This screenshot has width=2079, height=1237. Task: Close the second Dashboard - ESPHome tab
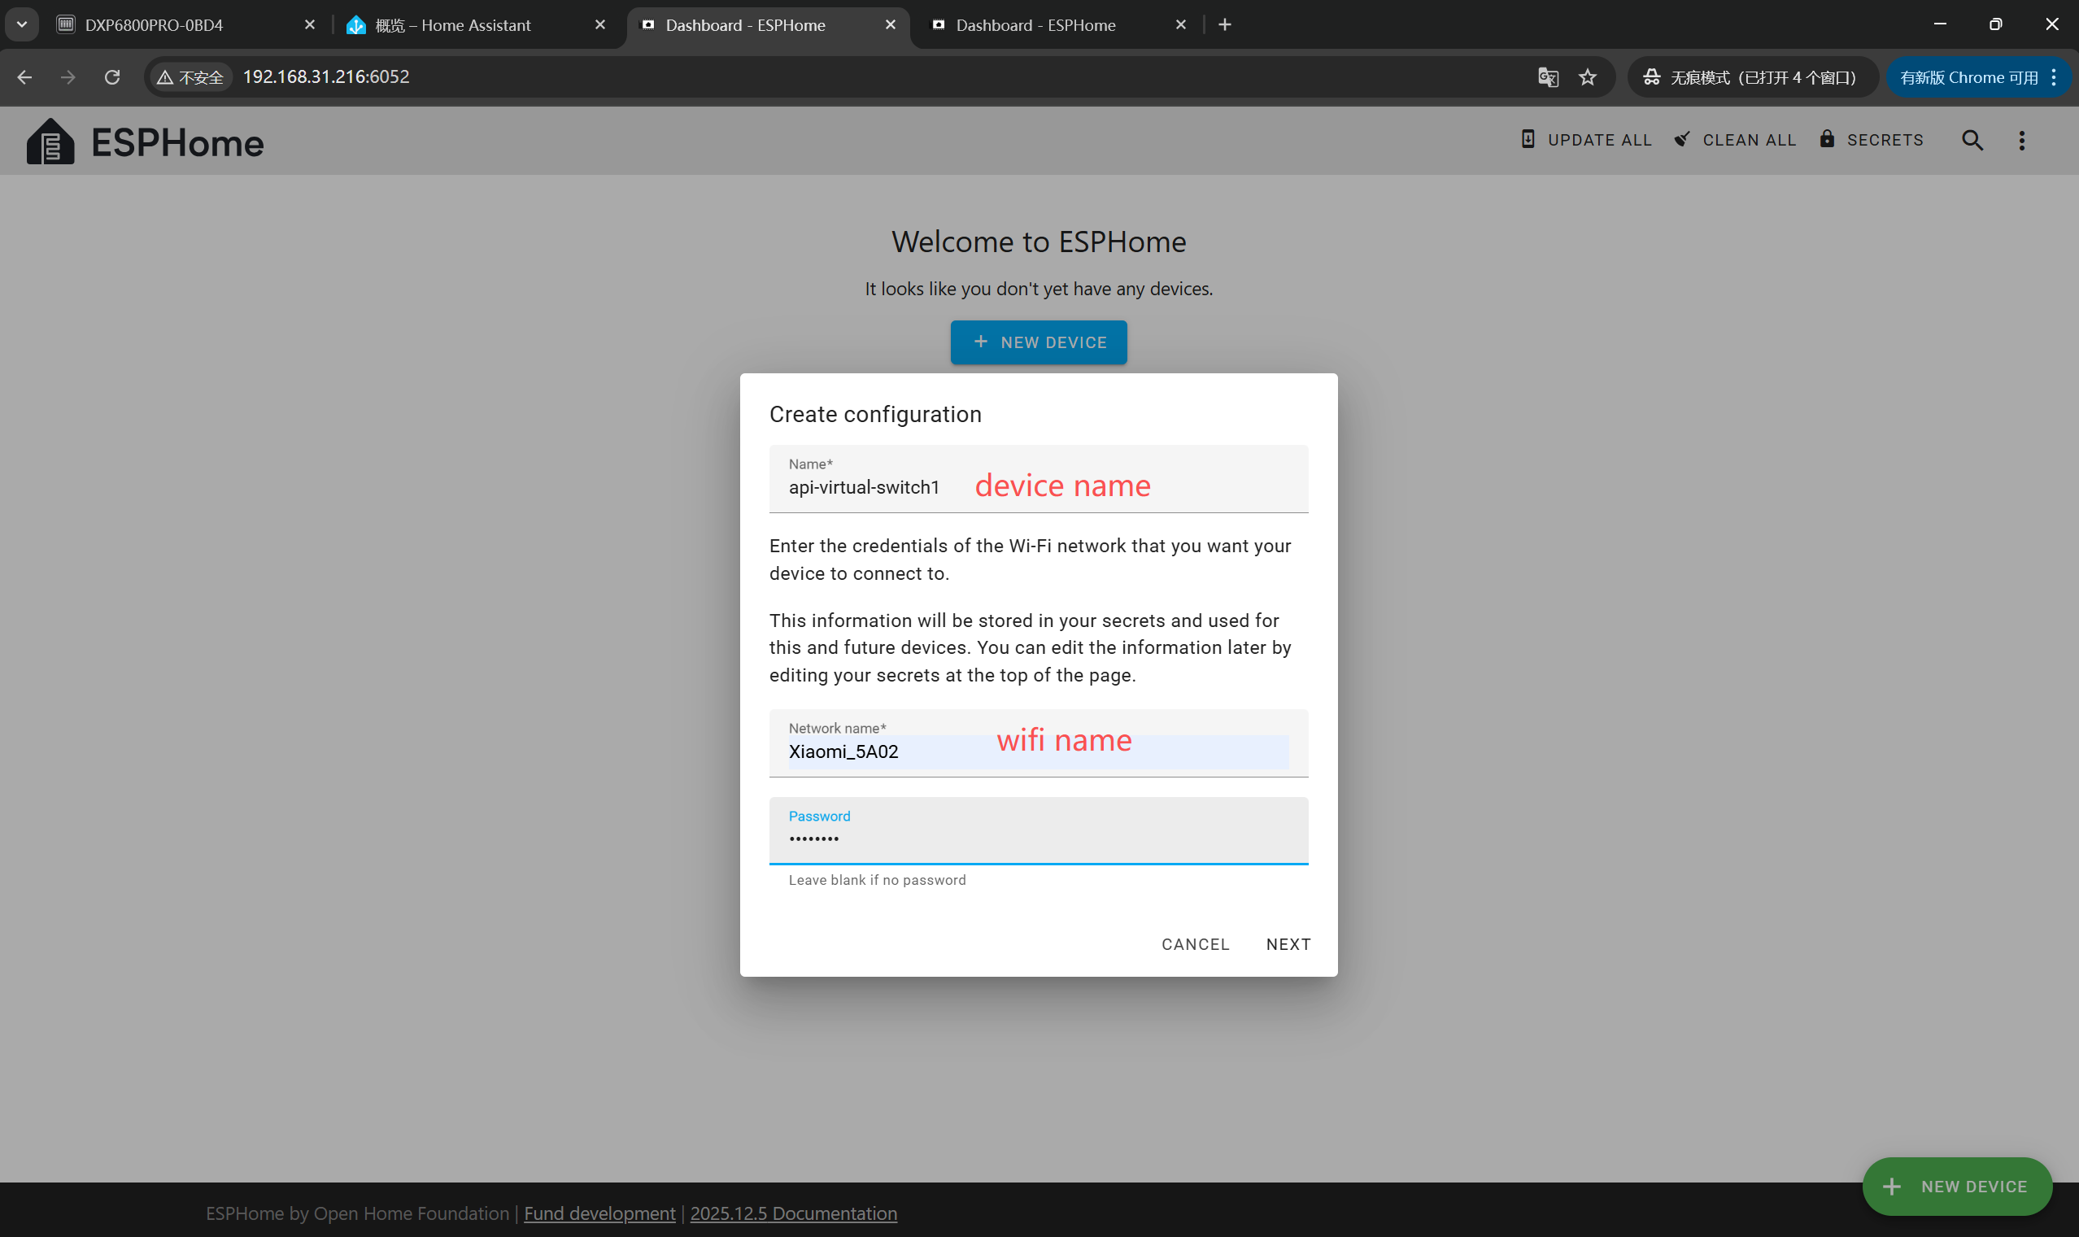[x=1180, y=25]
